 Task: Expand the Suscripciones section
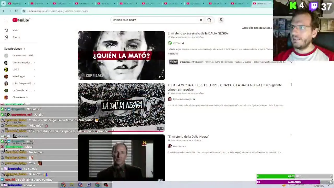(x=15, y=49)
